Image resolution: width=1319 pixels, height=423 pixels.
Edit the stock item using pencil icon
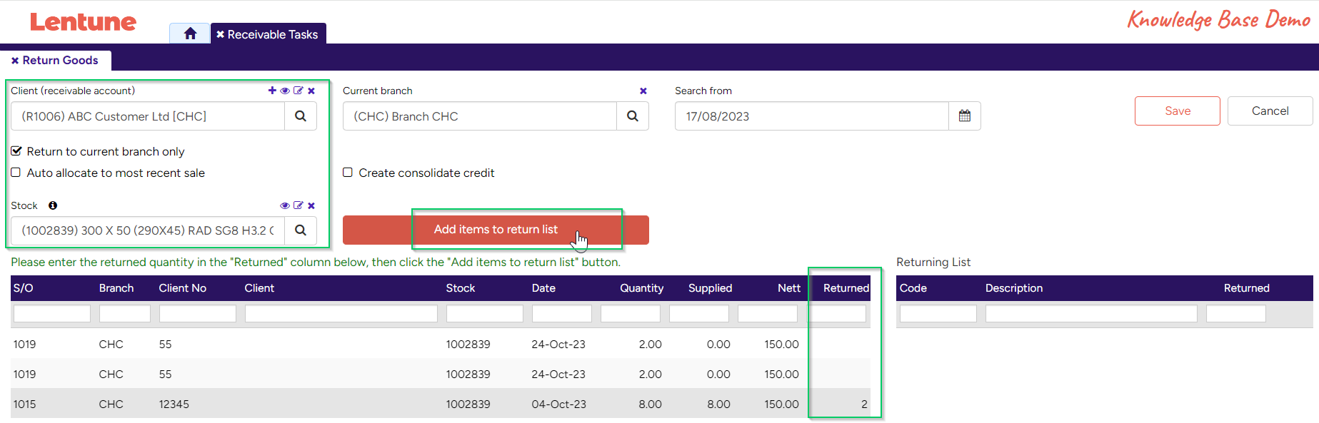pyautogui.click(x=299, y=205)
